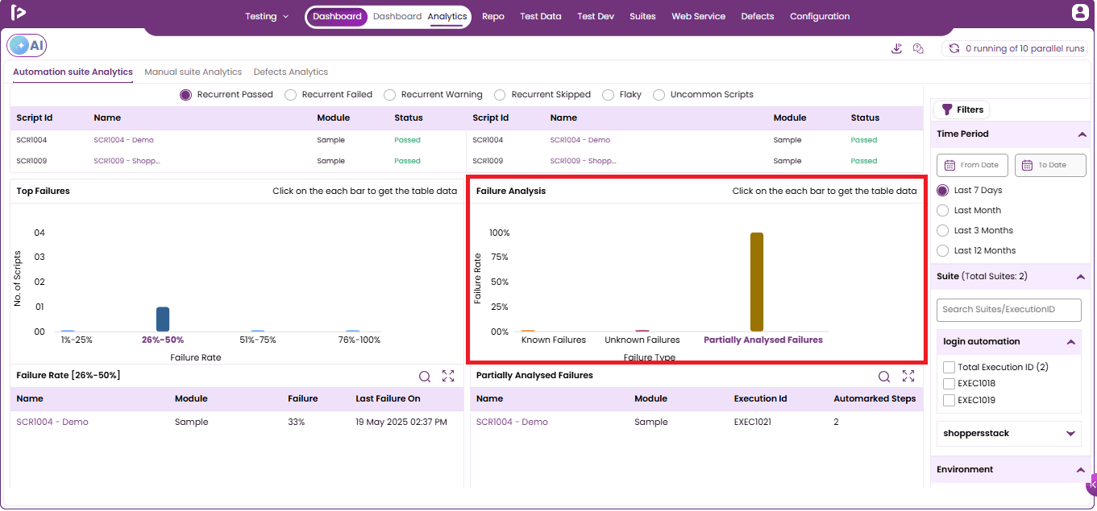The image size is (1097, 511).
Task: Click the app logo in the header
Action: click(18, 12)
